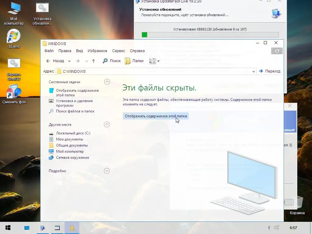Open the My Computer desktop icon

pyautogui.click(x=14, y=14)
